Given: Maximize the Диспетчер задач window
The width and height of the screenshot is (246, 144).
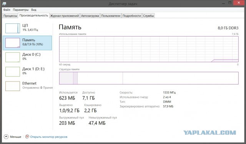Looking at the screenshot, I should tap(230, 3).
